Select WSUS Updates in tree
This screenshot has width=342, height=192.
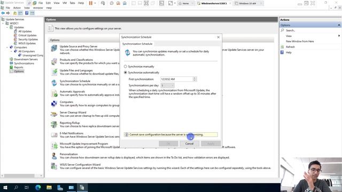27,43
